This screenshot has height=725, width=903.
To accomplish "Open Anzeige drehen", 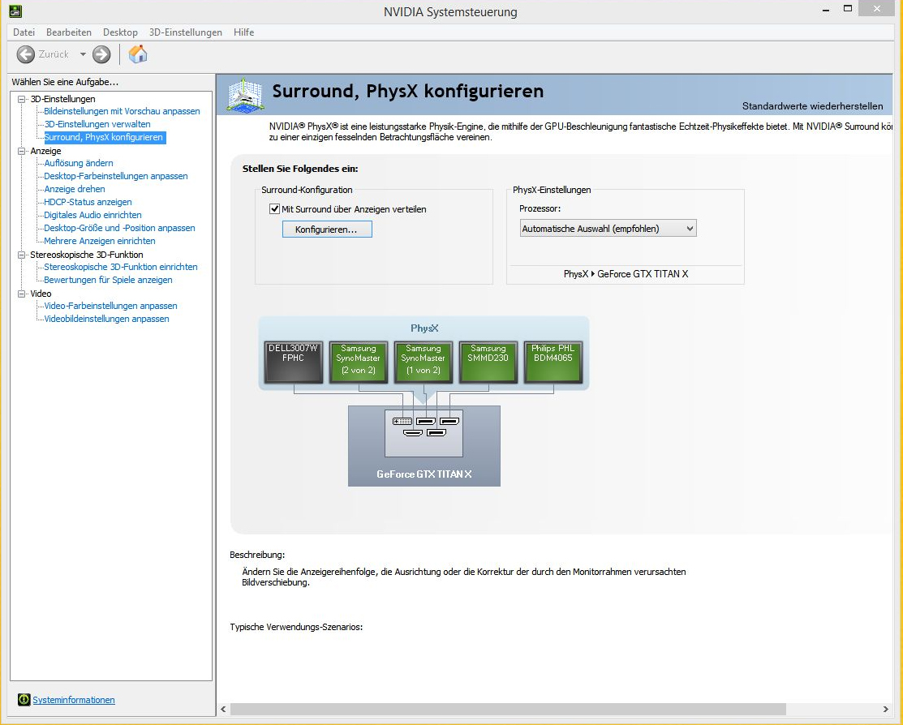I will pyautogui.click(x=75, y=189).
